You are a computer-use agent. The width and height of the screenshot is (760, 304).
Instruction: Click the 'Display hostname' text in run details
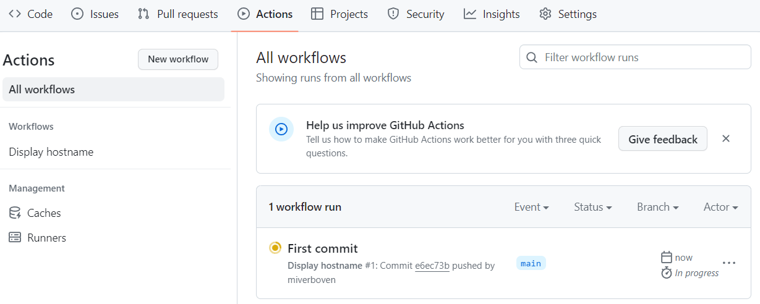coord(325,266)
